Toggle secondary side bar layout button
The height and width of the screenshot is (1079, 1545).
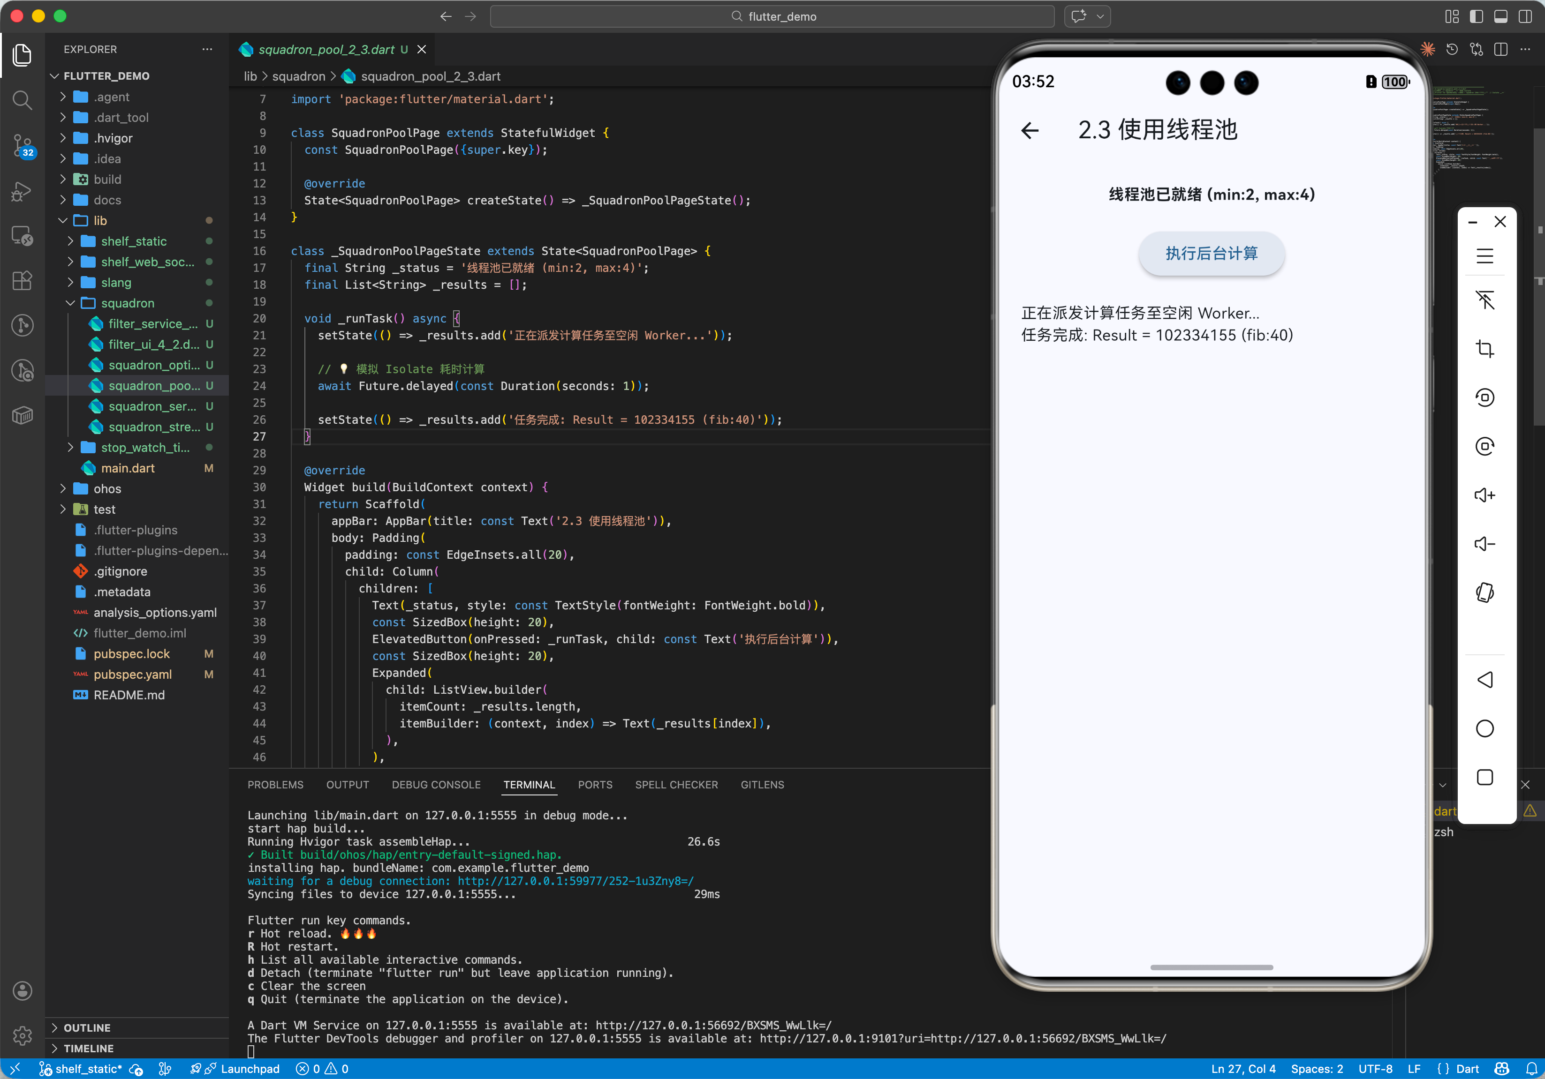(1525, 16)
